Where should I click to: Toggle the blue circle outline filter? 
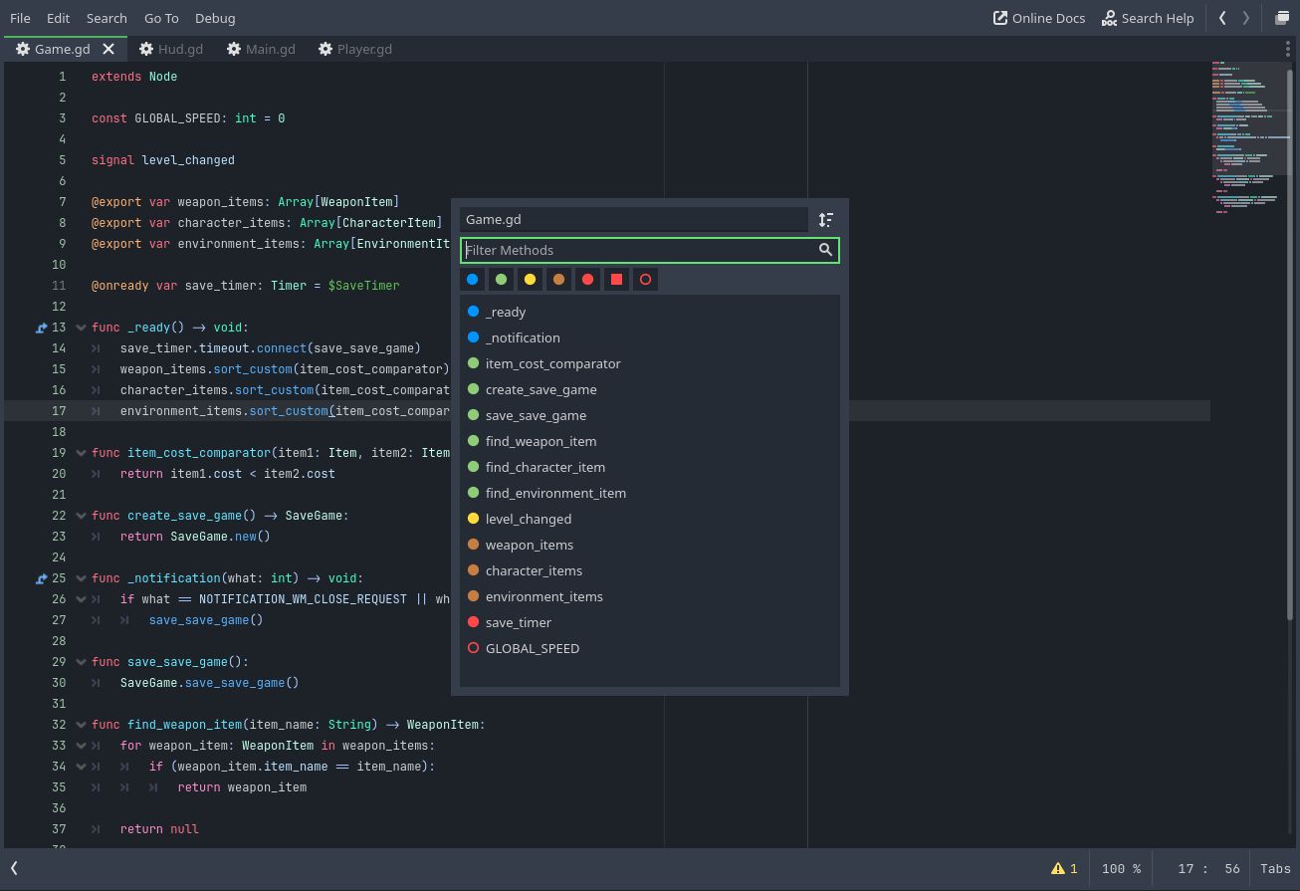[x=473, y=280]
